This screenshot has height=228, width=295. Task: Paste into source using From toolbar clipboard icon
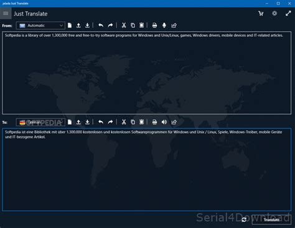pyautogui.click(x=141, y=26)
